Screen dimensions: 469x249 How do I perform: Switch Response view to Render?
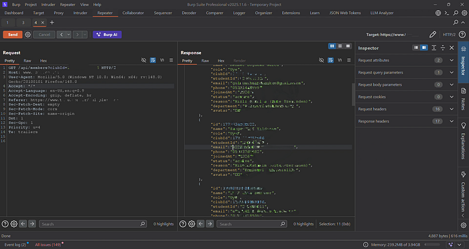click(240, 61)
